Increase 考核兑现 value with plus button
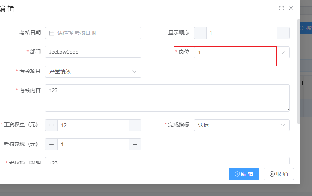 click(x=135, y=144)
